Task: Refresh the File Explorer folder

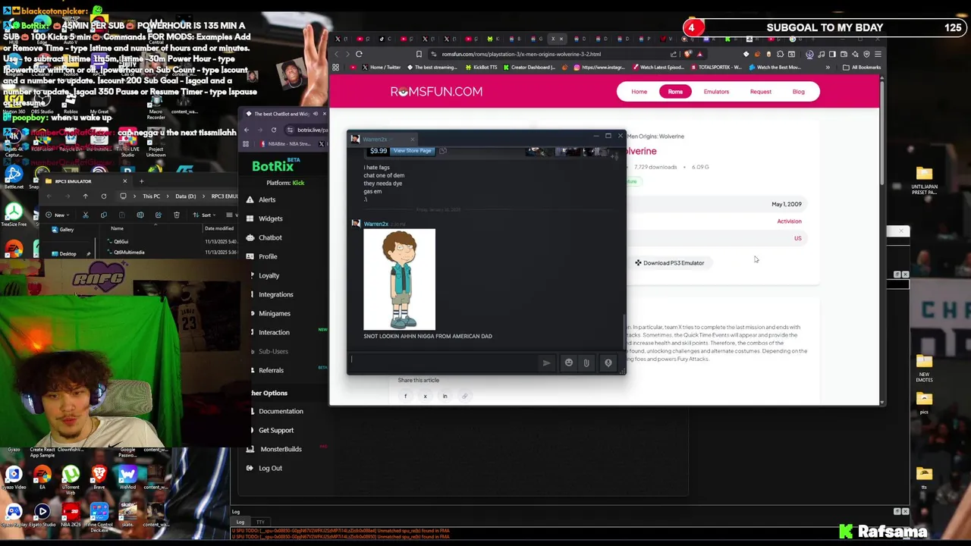Action: (104, 196)
